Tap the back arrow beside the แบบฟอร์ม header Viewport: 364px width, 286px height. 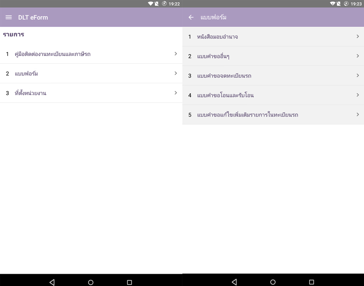click(191, 17)
